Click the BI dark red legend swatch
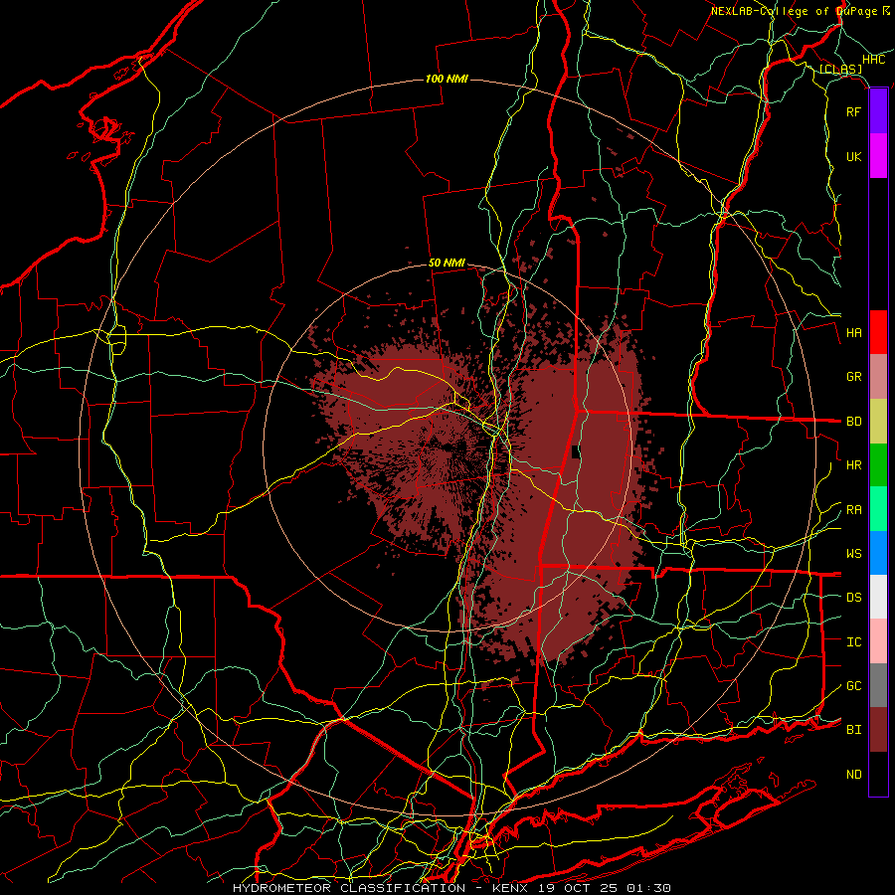895x895 pixels. (x=878, y=730)
